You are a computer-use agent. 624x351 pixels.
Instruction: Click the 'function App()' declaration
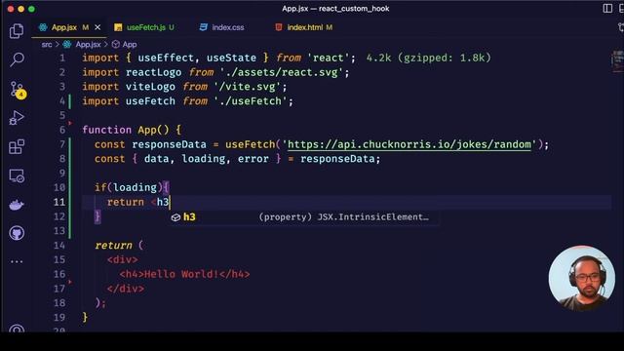click(x=126, y=130)
